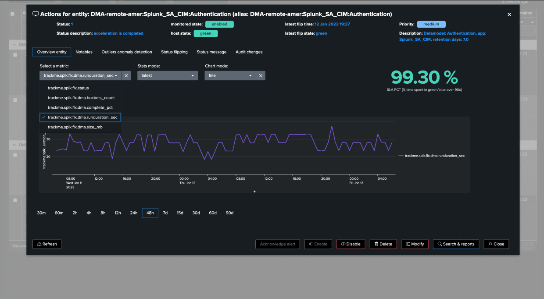This screenshot has width=544, height=299.
Task: Switch to the Notables tab
Action: [x=84, y=52]
